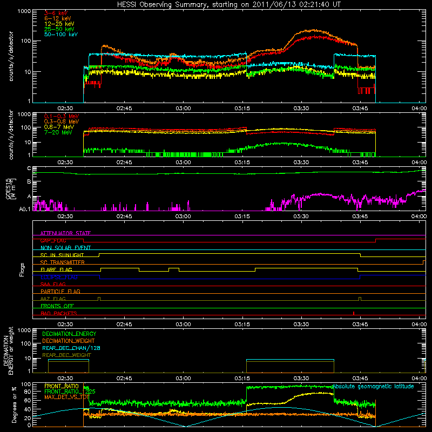Click the 0.3-0.8 MeV legend label

(62, 122)
